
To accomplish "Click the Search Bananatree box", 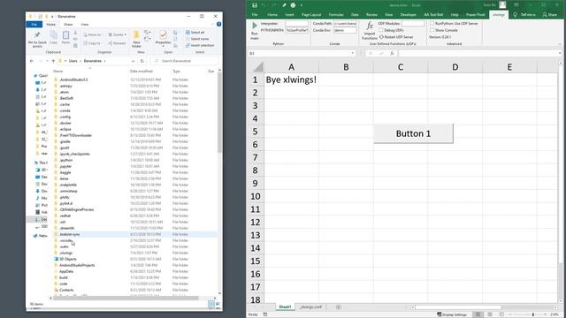I will 185,61.
